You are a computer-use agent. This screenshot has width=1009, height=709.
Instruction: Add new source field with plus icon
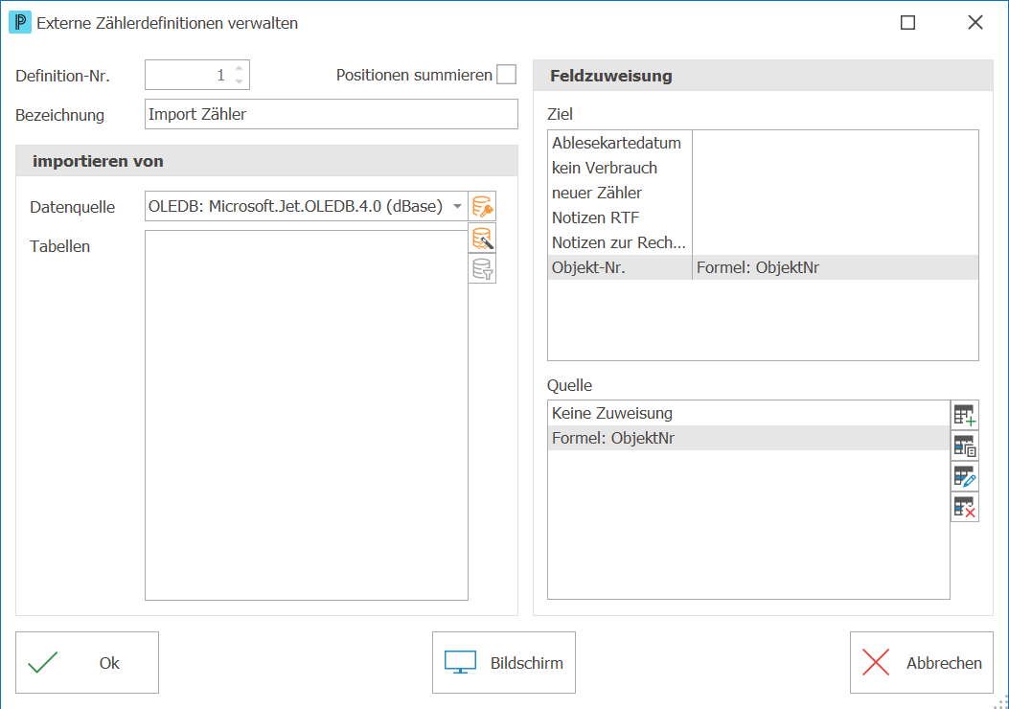click(965, 415)
